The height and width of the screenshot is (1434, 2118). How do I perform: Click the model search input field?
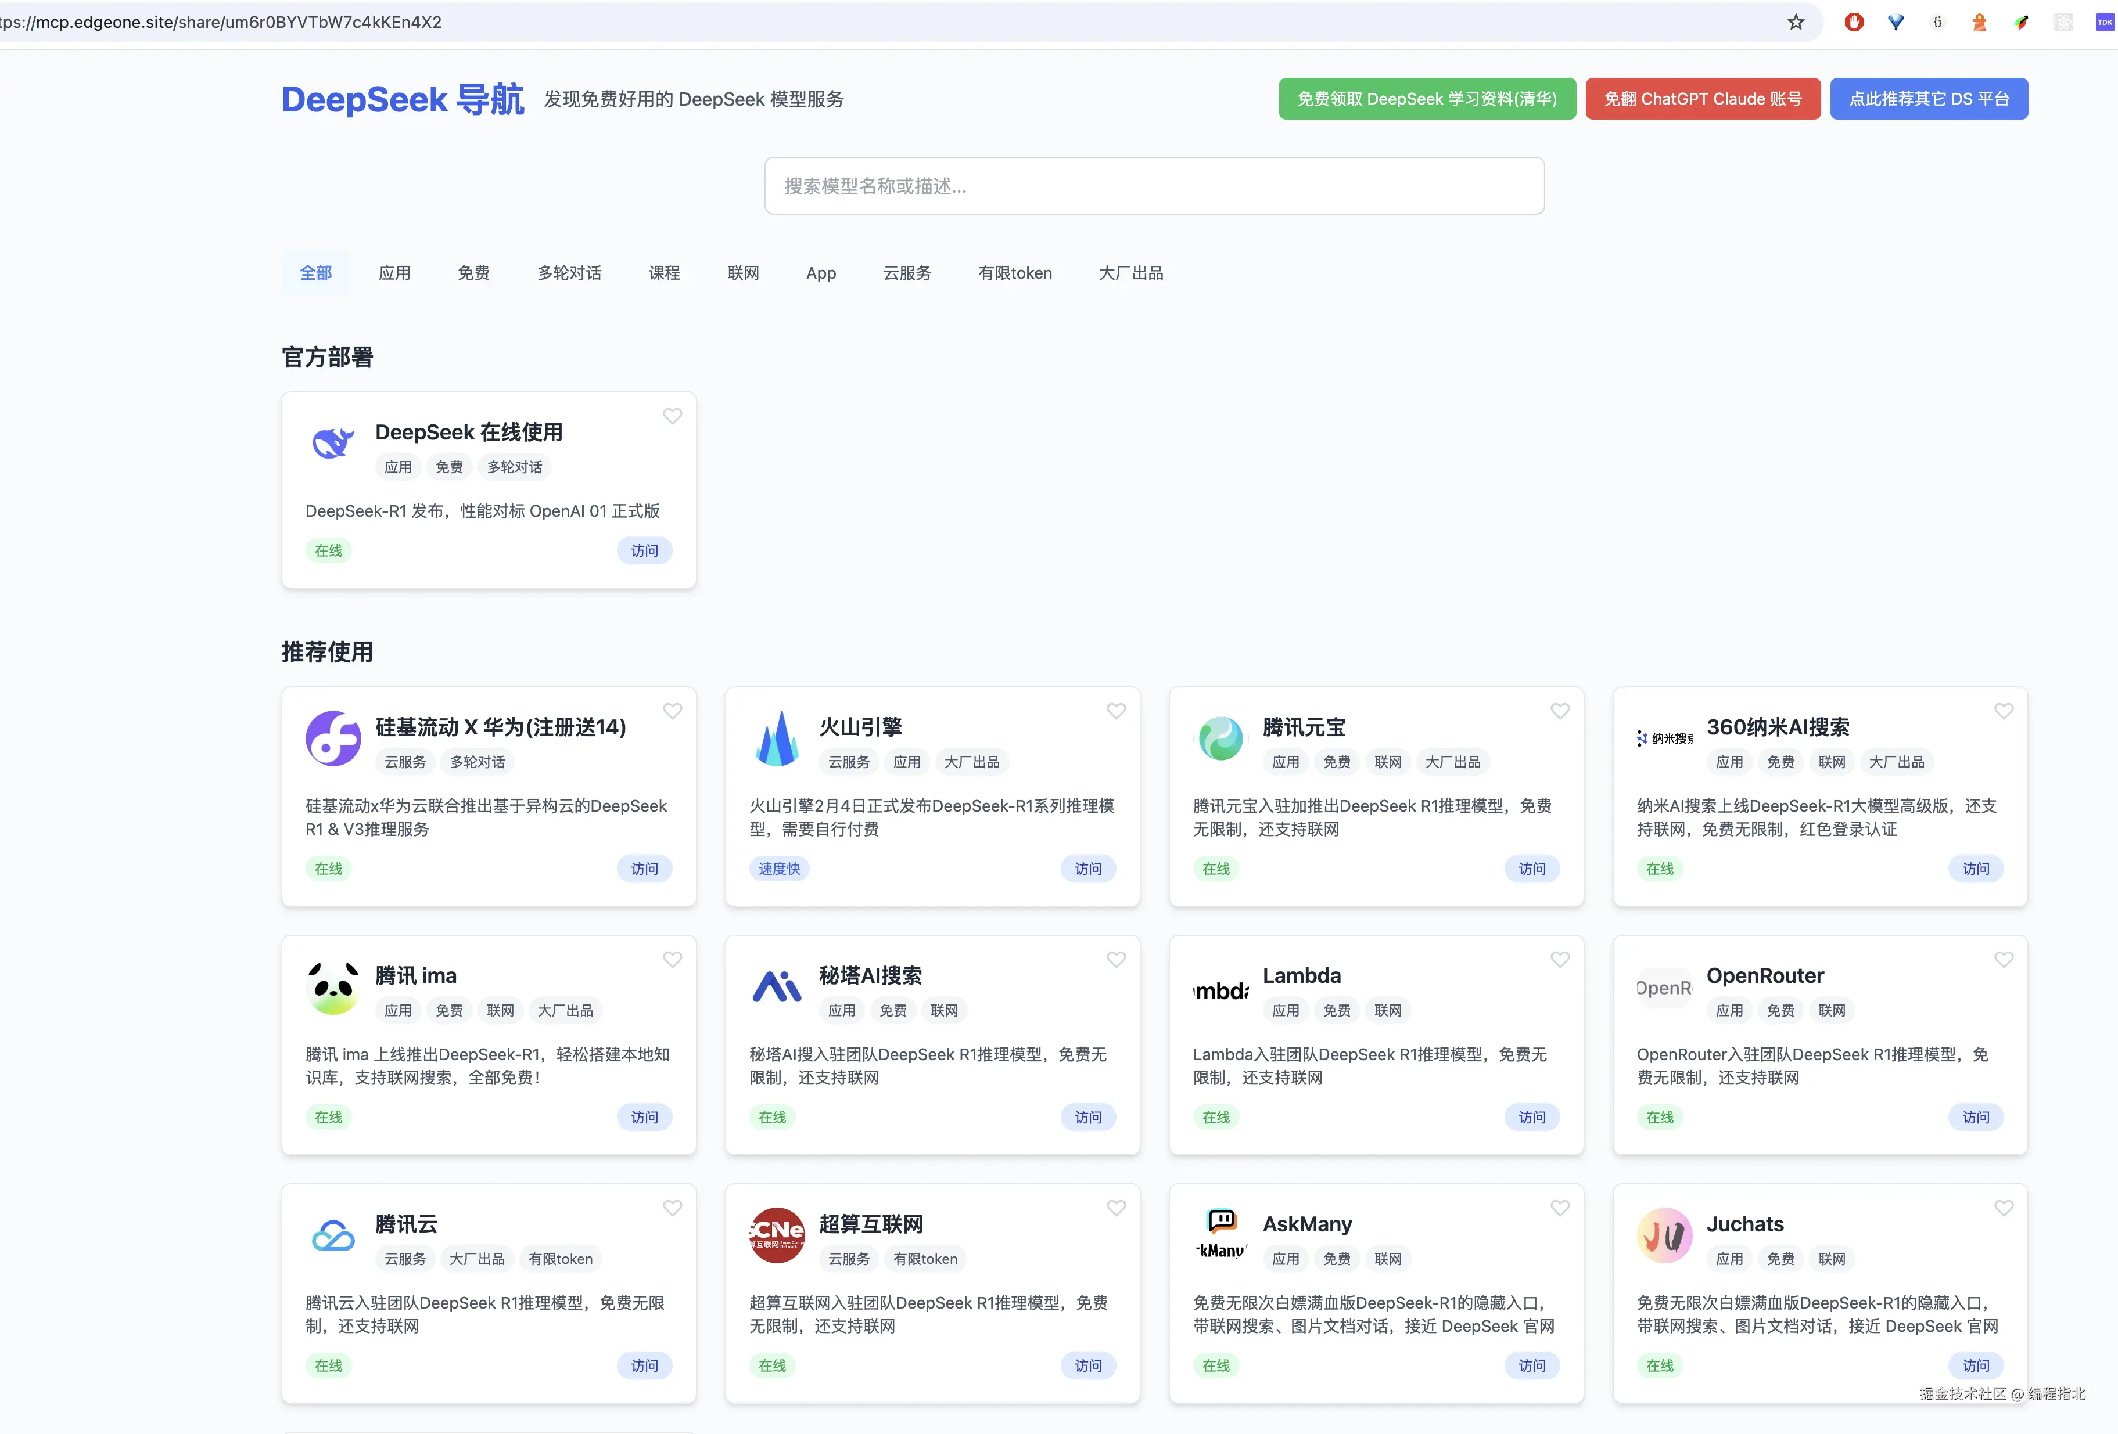[x=1154, y=186]
